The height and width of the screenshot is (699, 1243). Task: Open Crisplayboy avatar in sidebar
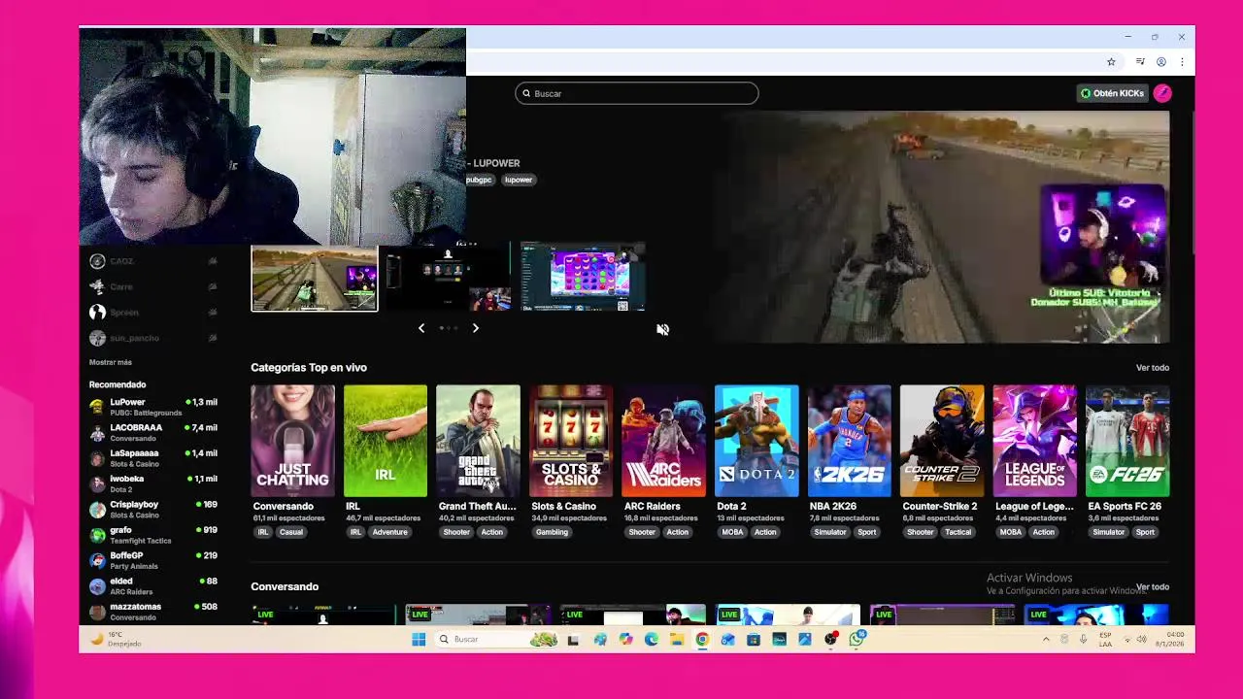(x=97, y=510)
